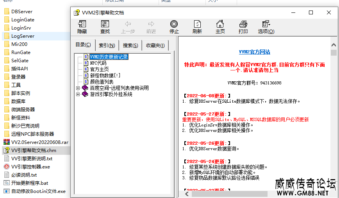The height and width of the screenshot is (198, 339).
Task: Select NPC代码 topic in the tree
Action: pyautogui.click(x=98, y=63)
